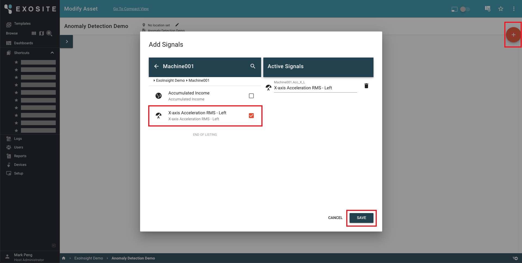Go to home via footer house icon

(x=64, y=258)
